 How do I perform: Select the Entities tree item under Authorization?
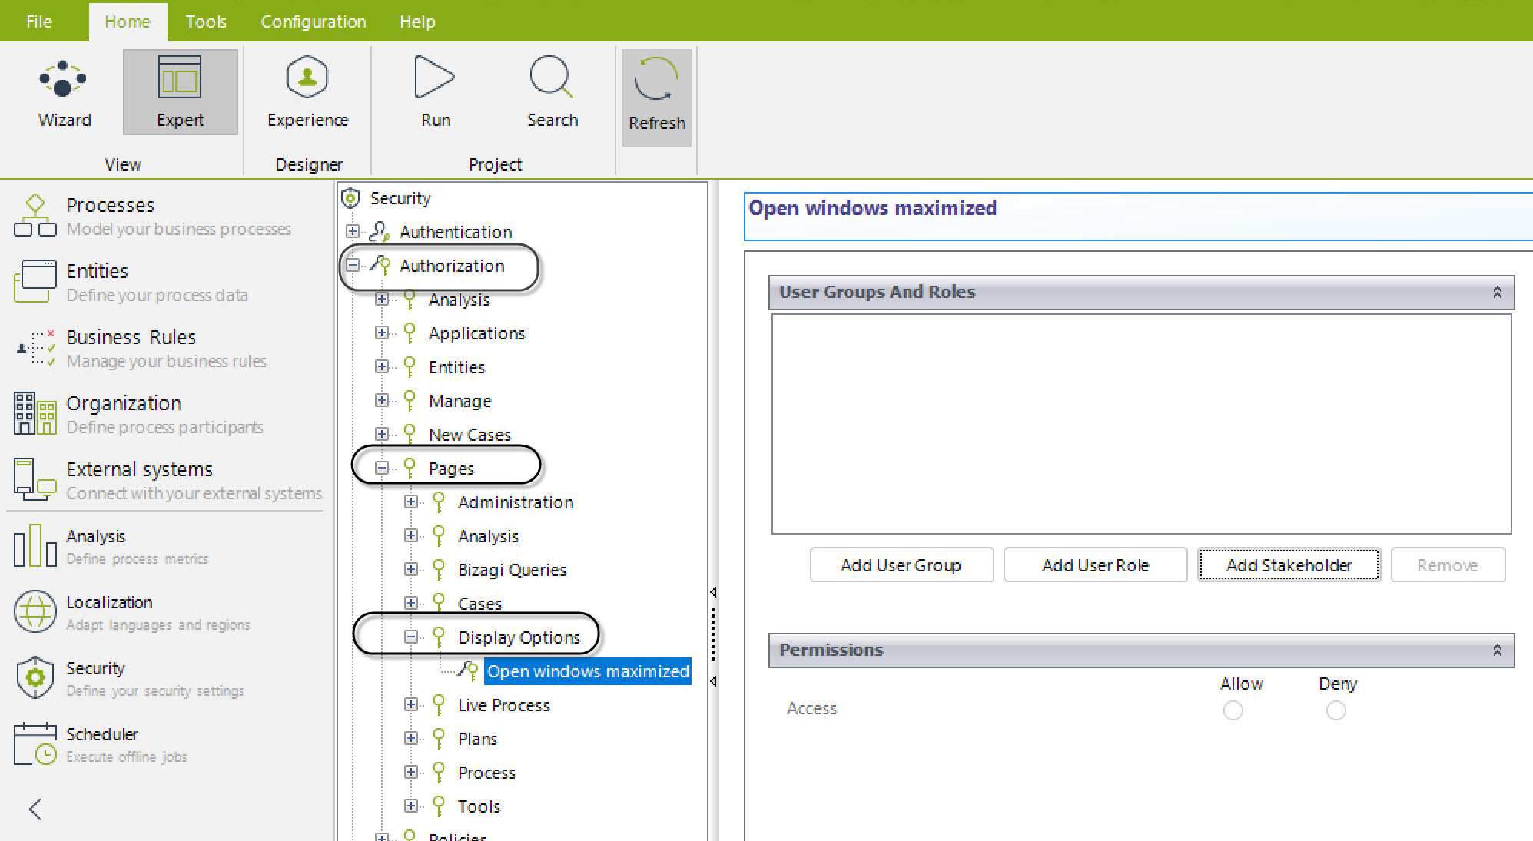(456, 367)
